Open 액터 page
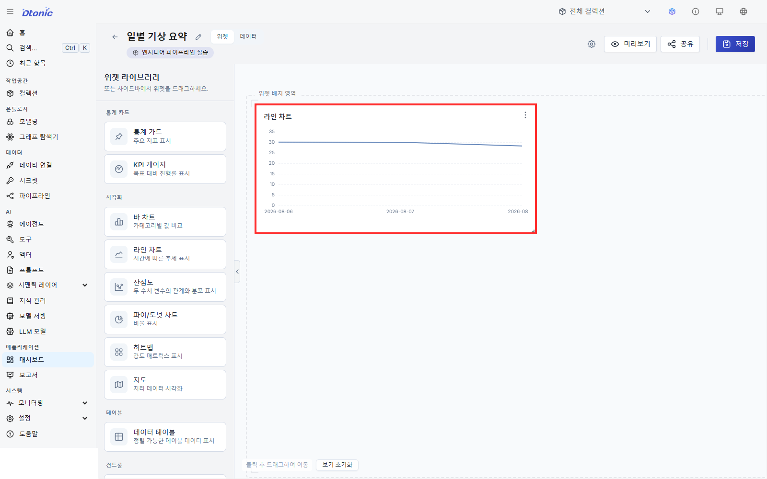The image size is (767, 479). [48, 255]
